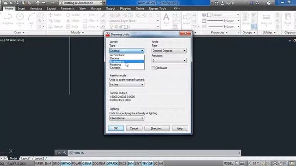
Task: Activate the Copy tool
Action: (55, 21)
